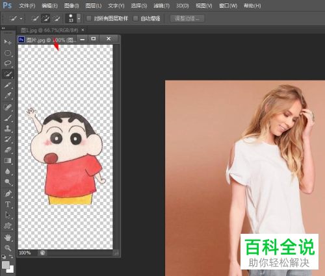325x276 pixels.
Task: Open the 视图(V) menu
Action: click(x=204, y=6)
